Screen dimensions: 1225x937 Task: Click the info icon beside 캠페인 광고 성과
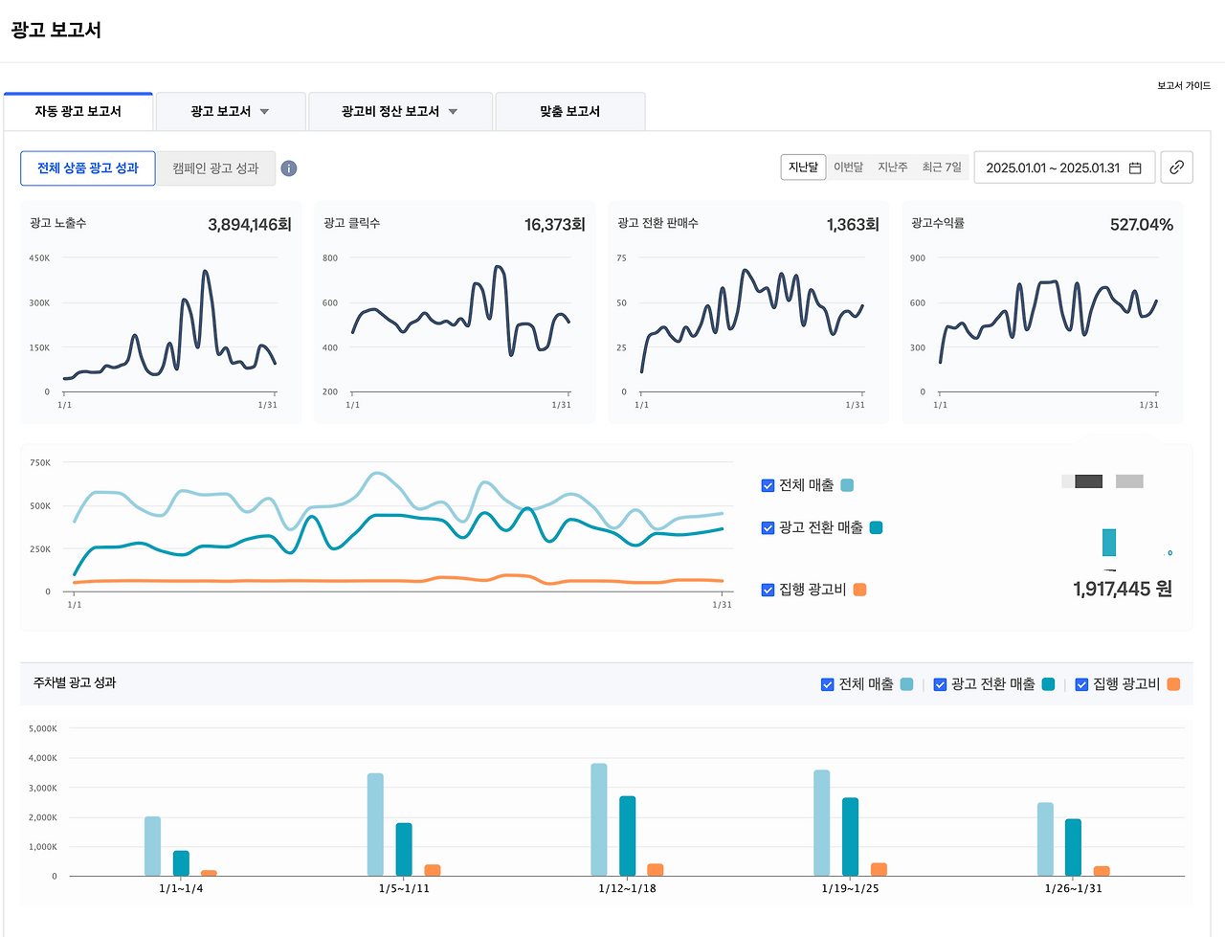(x=288, y=168)
